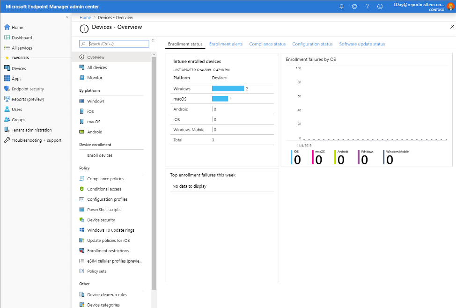Open the settings gear icon
This screenshot has width=456, height=308.
pos(354,7)
